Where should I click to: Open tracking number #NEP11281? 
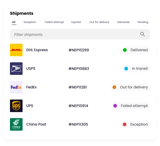point(78,87)
